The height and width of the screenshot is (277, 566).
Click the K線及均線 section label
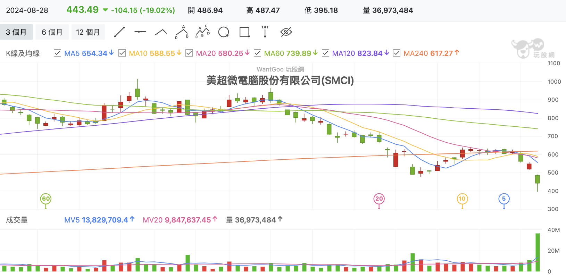pos(23,53)
